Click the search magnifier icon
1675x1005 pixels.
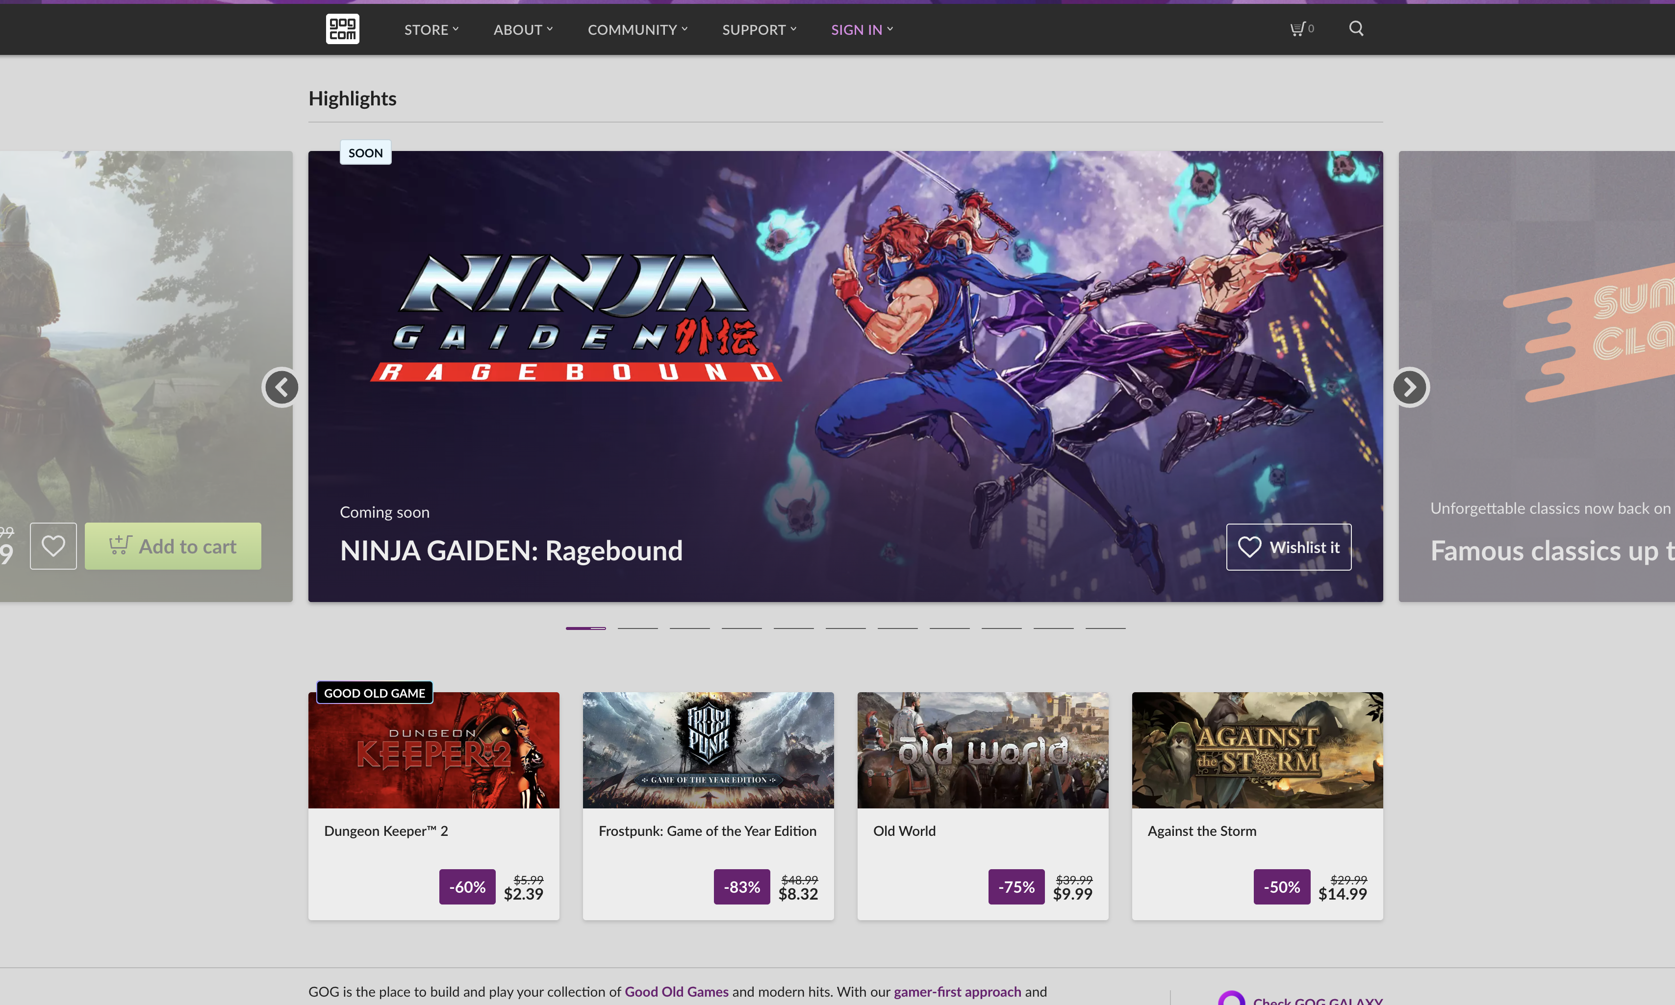coord(1355,28)
